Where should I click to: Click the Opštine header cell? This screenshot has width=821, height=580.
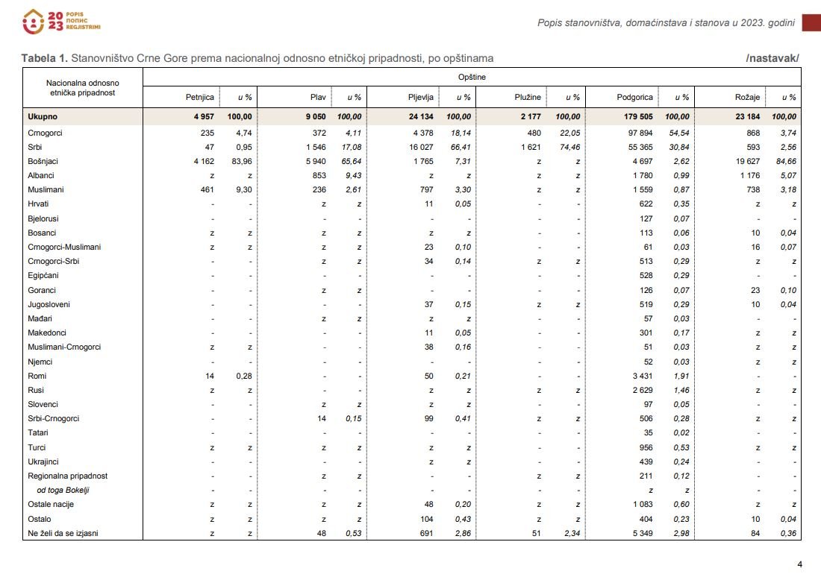[x=472, y=77]
